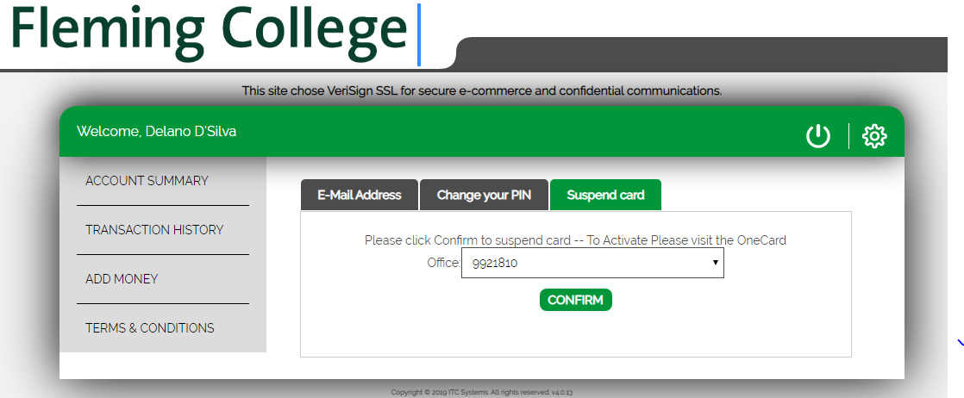This screenshot has width=964, height=398.
Task: Click the VeriSign SSL security notice
Action: point(481,91)
